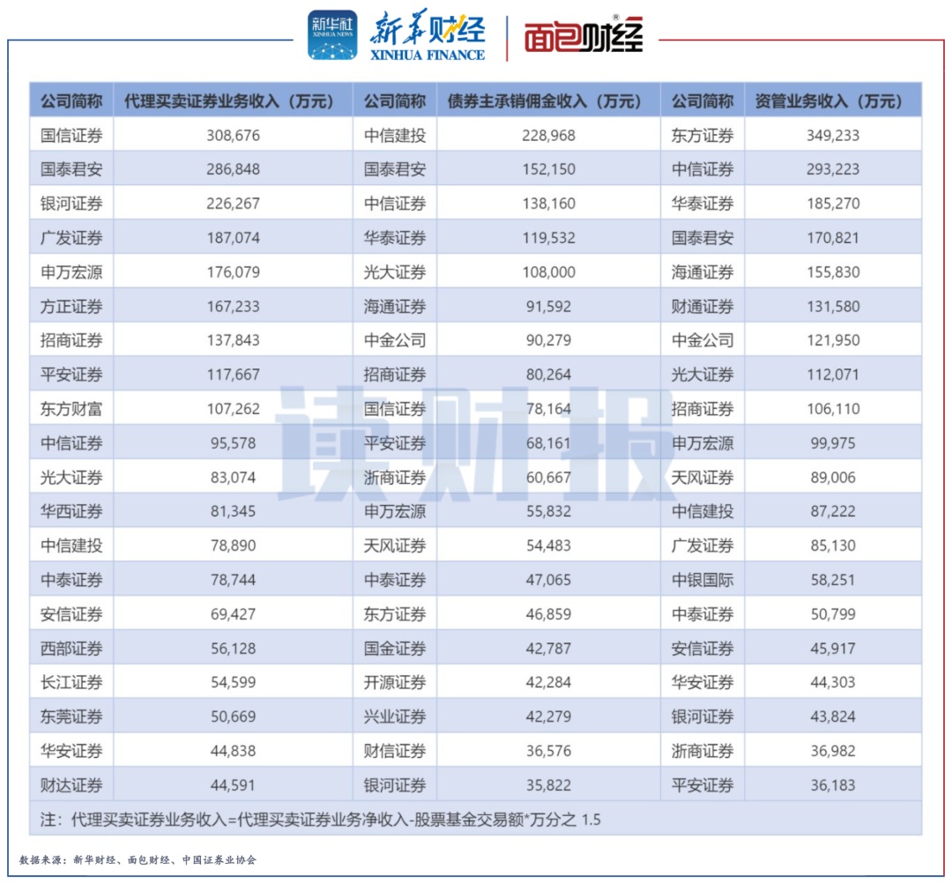Click the value 90,279
Screen dimensions: 952x884
click(x=549, y=340)
